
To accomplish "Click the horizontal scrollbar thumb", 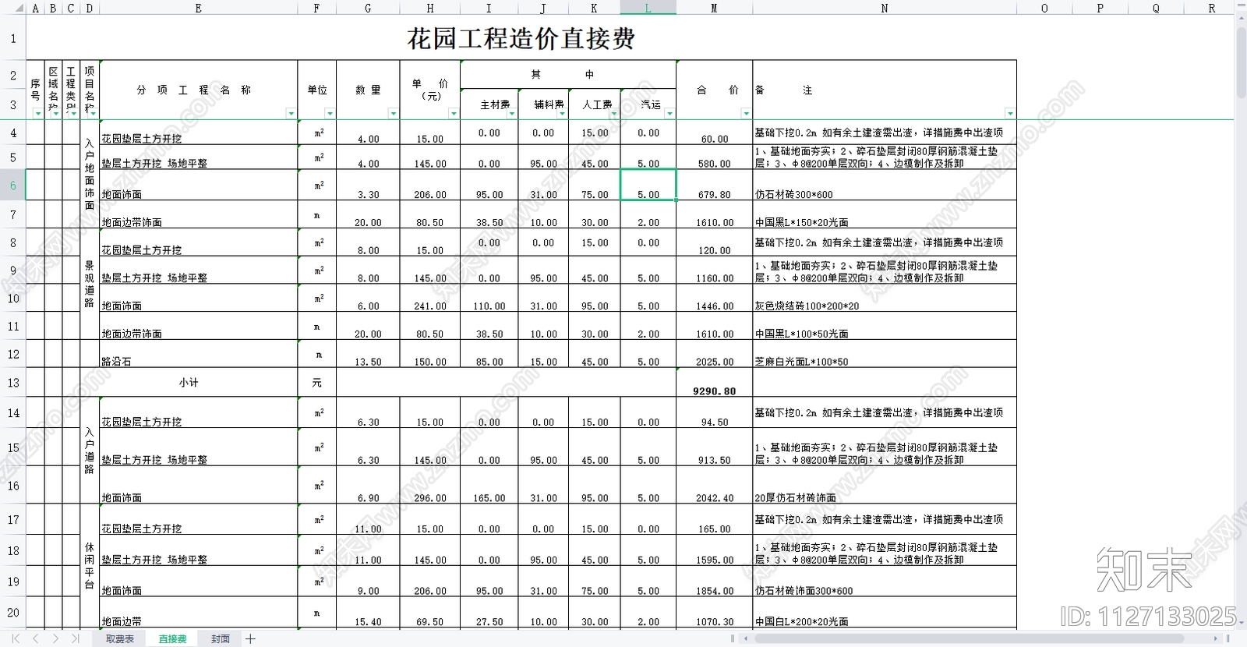I will [x=970, y=638].
